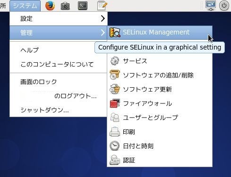The image size is (231, 177).
Task: Select シャットダウン... from the menu
Action: (x=59, y=110)
